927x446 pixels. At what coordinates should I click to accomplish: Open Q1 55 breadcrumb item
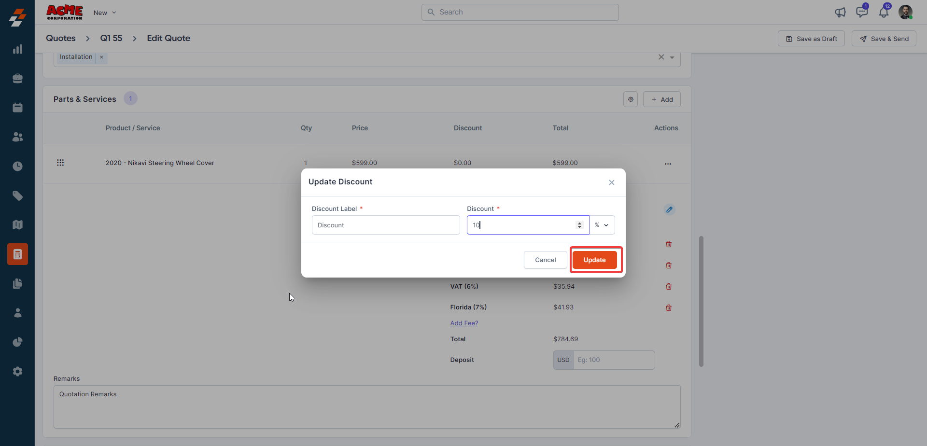pyautogui.click(x=111, y=38)
